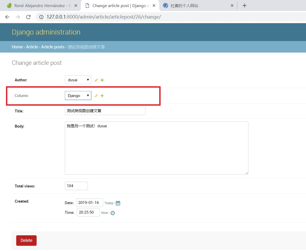Click the green plus icon next to Column

[x=102, y=96]
